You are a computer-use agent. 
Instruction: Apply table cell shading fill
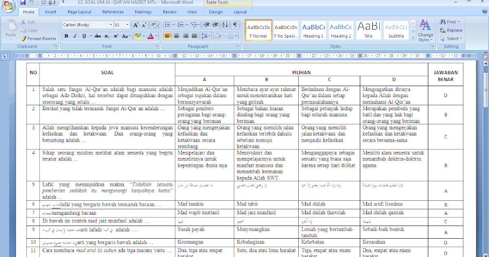pos(218,36)
